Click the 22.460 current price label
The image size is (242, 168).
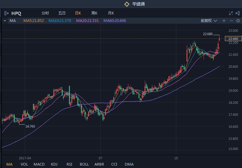pyautogui.click(x=233, y=39)
